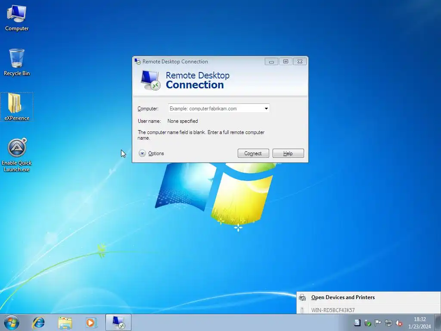This screenshot has height=331, width=441.
Task: Click the printer icon beside Open Devices
Action: [302, 297]
